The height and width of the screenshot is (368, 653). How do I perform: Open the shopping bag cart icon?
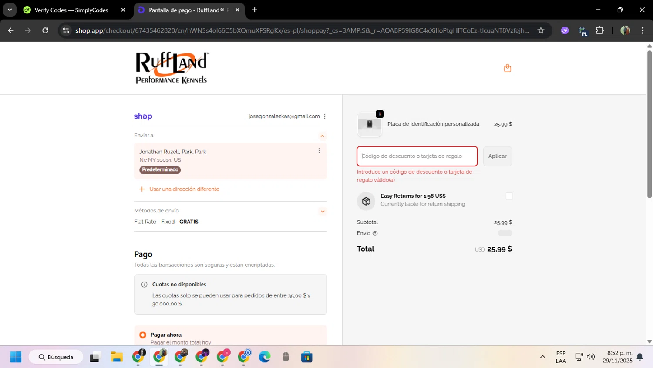pyautogui.click(x=507, y=68)
